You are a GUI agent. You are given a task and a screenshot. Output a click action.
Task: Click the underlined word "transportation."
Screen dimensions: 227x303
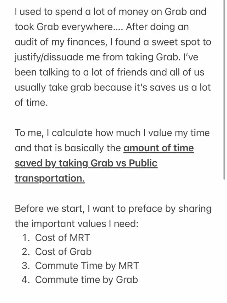(x=50, y=178)
